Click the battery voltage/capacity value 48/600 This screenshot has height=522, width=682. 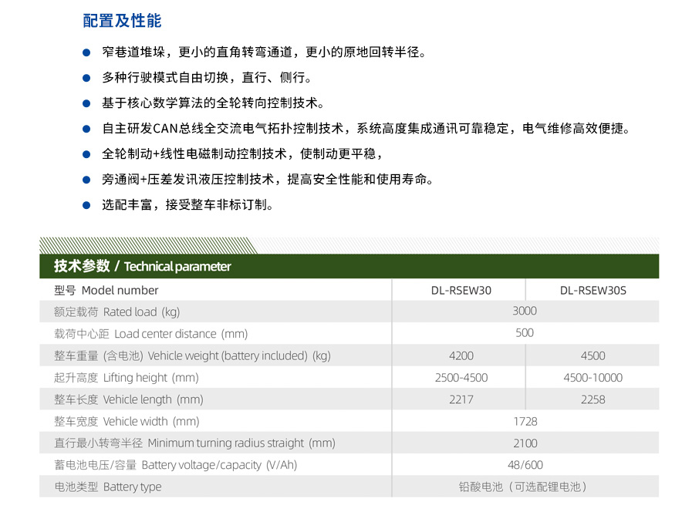(x=525, y=465)
